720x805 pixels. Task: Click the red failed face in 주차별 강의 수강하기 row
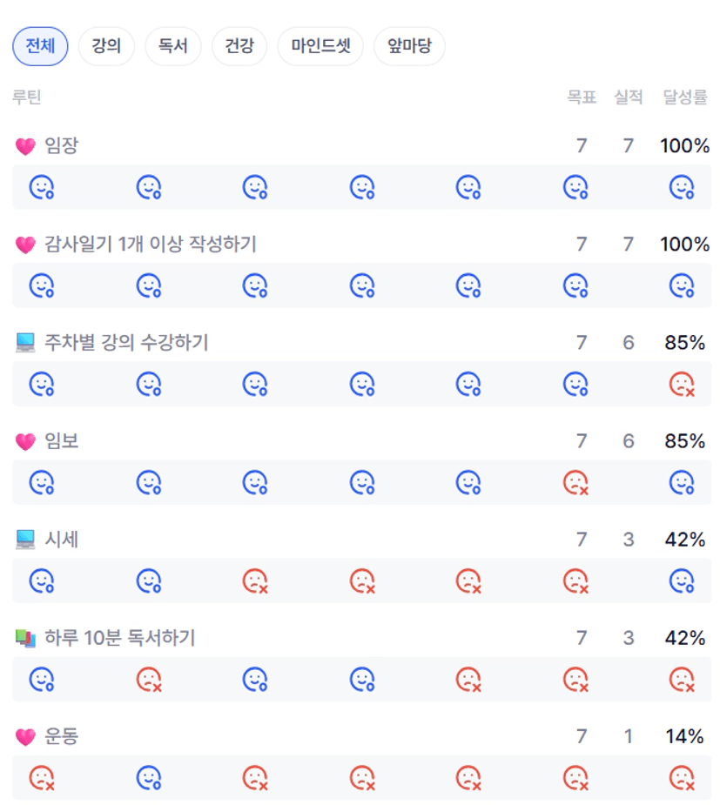(682, 384)
